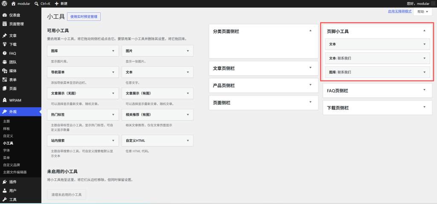Expand the FAQ页侧栏 panel

tap(424, 89)
